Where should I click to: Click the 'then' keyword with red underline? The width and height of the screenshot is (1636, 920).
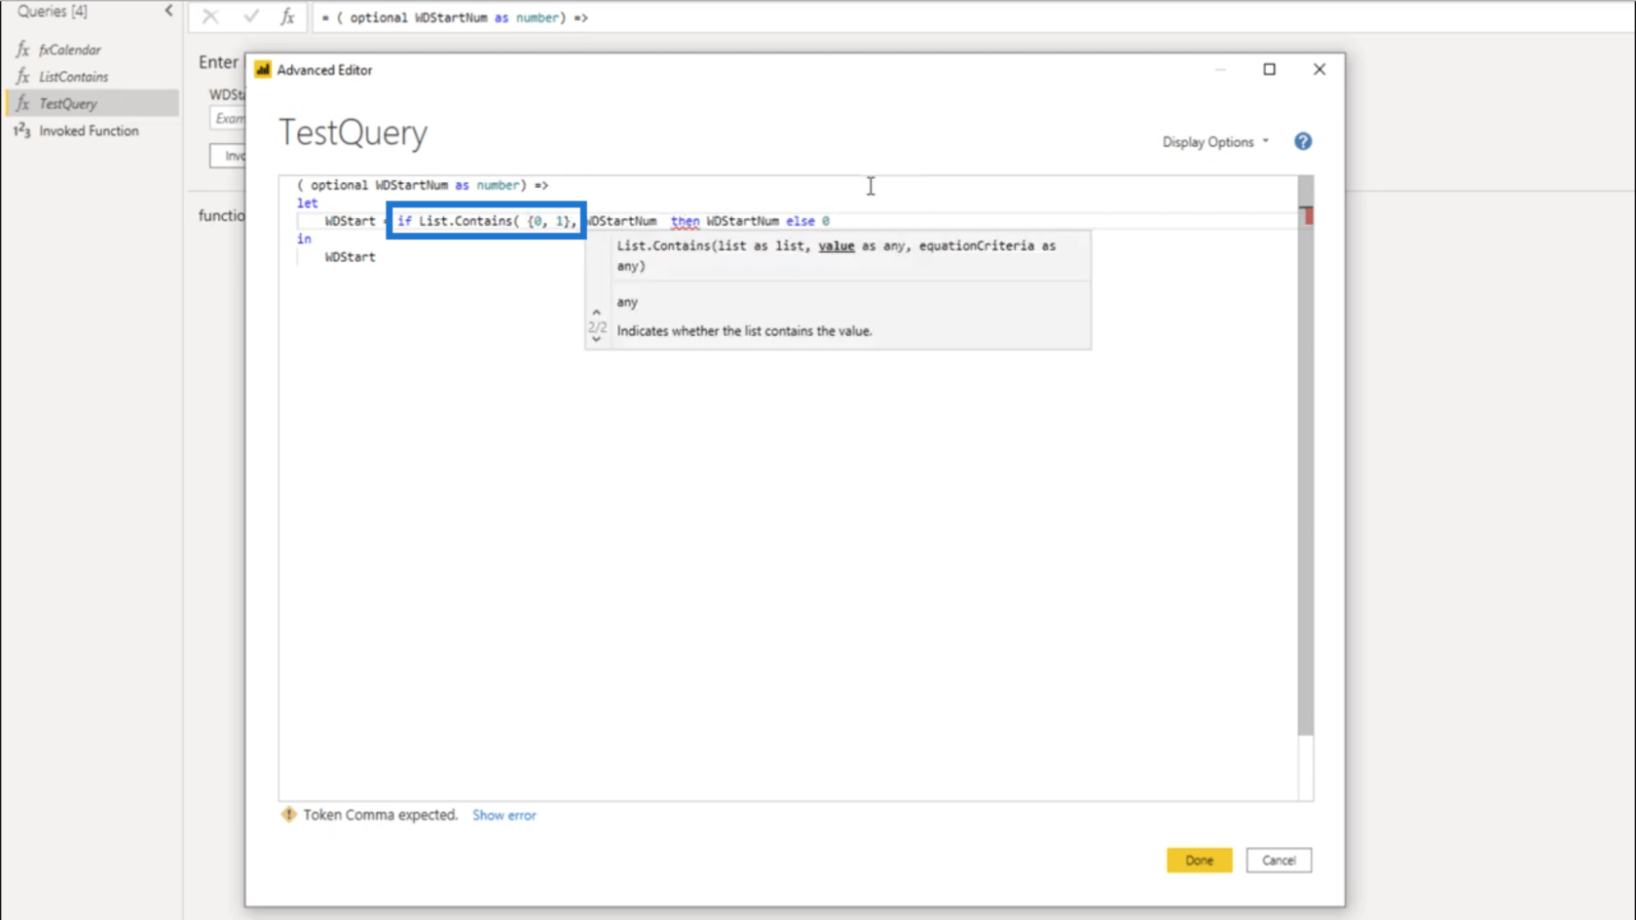point(686,221)
